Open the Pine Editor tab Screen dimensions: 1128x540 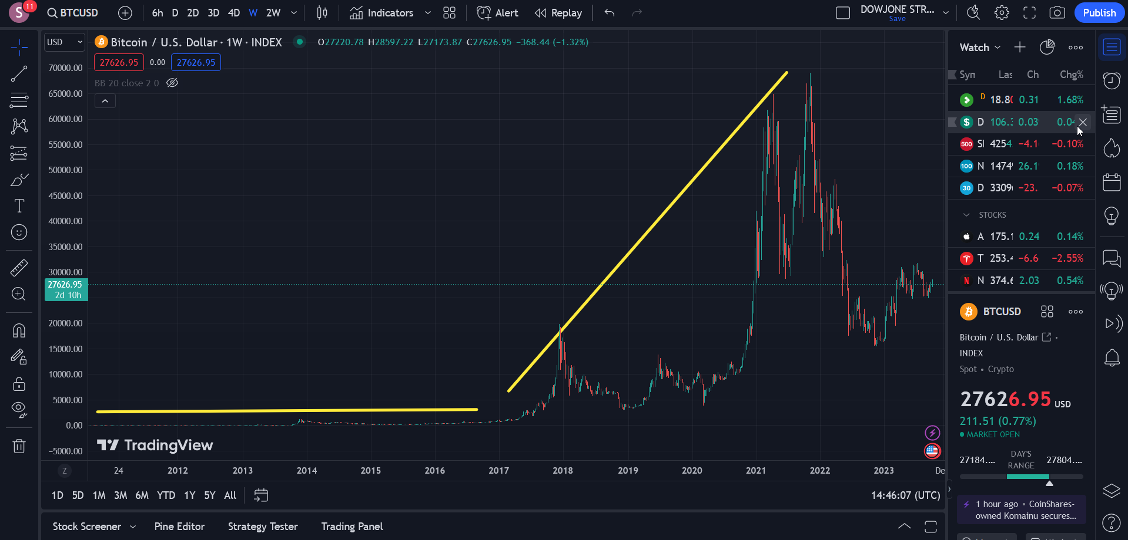click(x=179, y=526)
